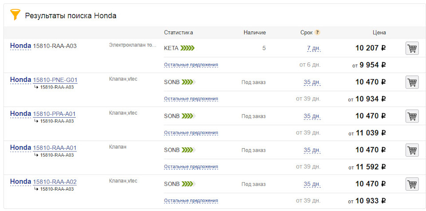Open part number 15810-PPA-A01 link

coord(54,114)
